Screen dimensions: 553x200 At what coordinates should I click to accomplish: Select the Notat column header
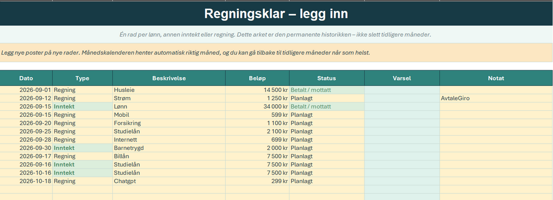coord(496,78)
